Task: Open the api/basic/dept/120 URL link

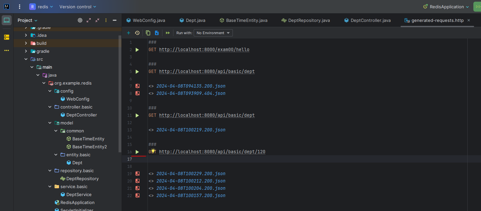Action: pos(212,152)
